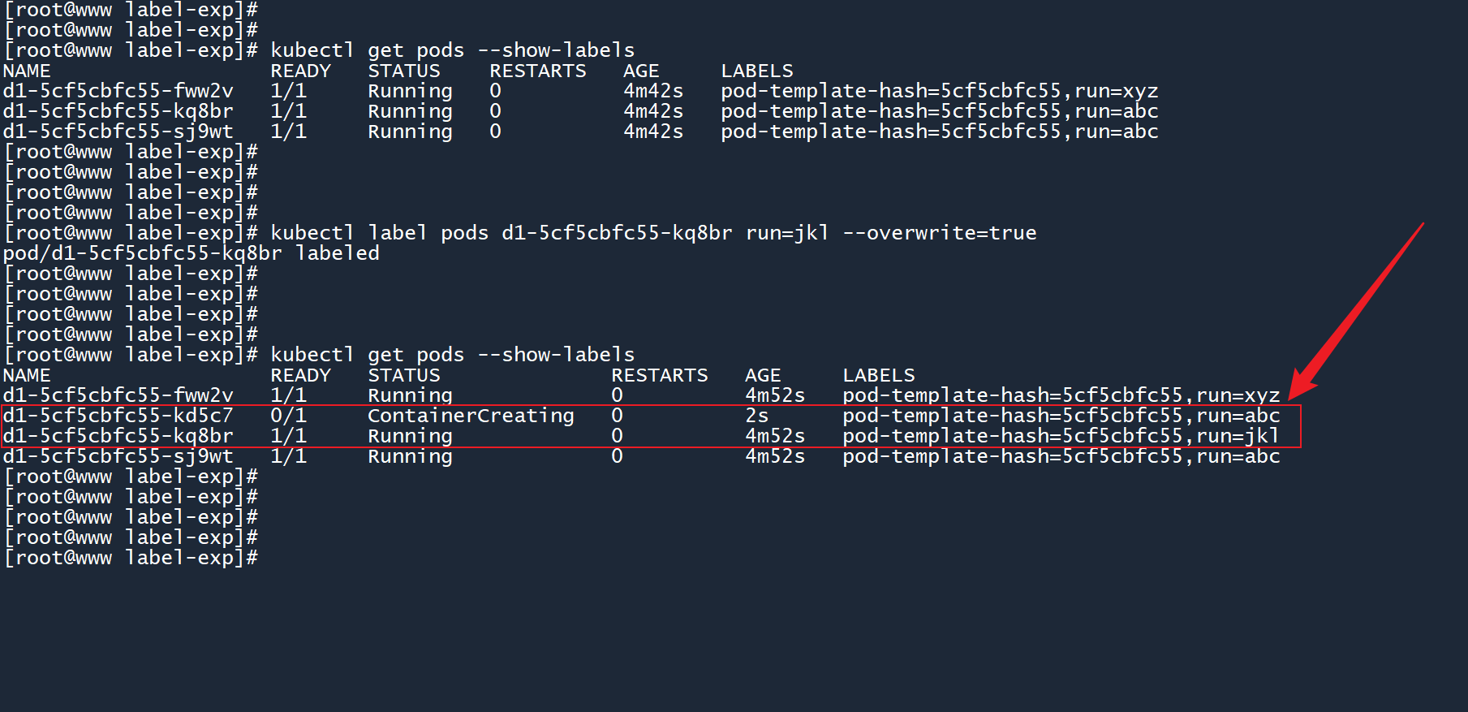
Task: Click the LABELS header in first table
Action: coord(756,71)
